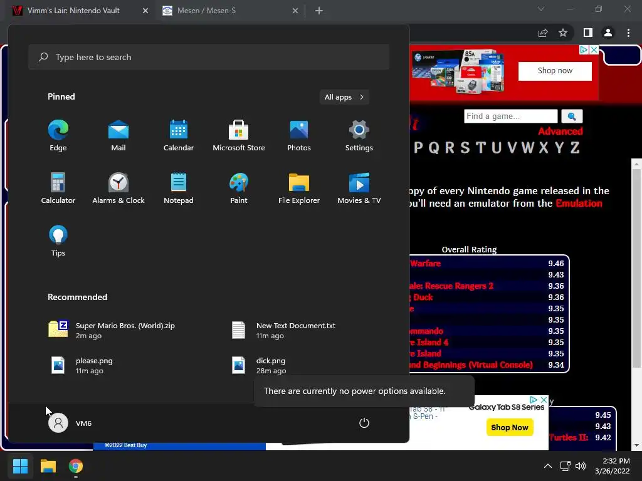Open Settings from pinned apps

[359, 136]
